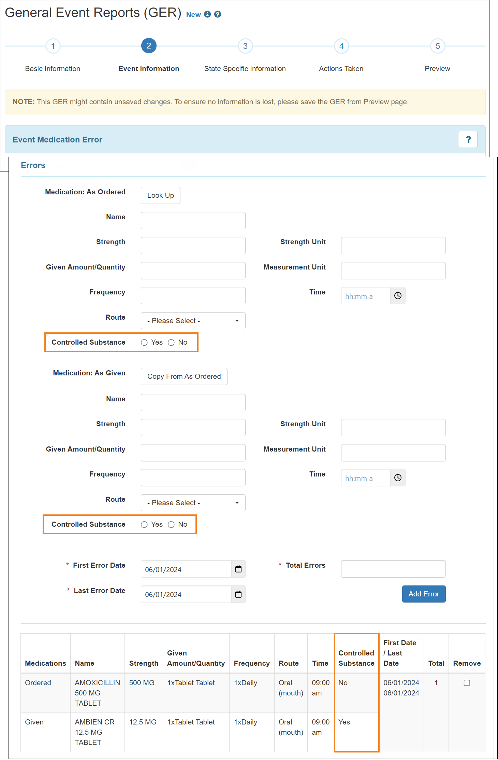Viewport: 498px width, 760px height.
Task: Open Event Medication Error help button
Action: pos(467,139)
